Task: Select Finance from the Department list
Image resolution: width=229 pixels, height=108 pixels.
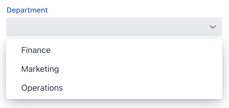Action: pyautogui.click(x=36, y=50)
